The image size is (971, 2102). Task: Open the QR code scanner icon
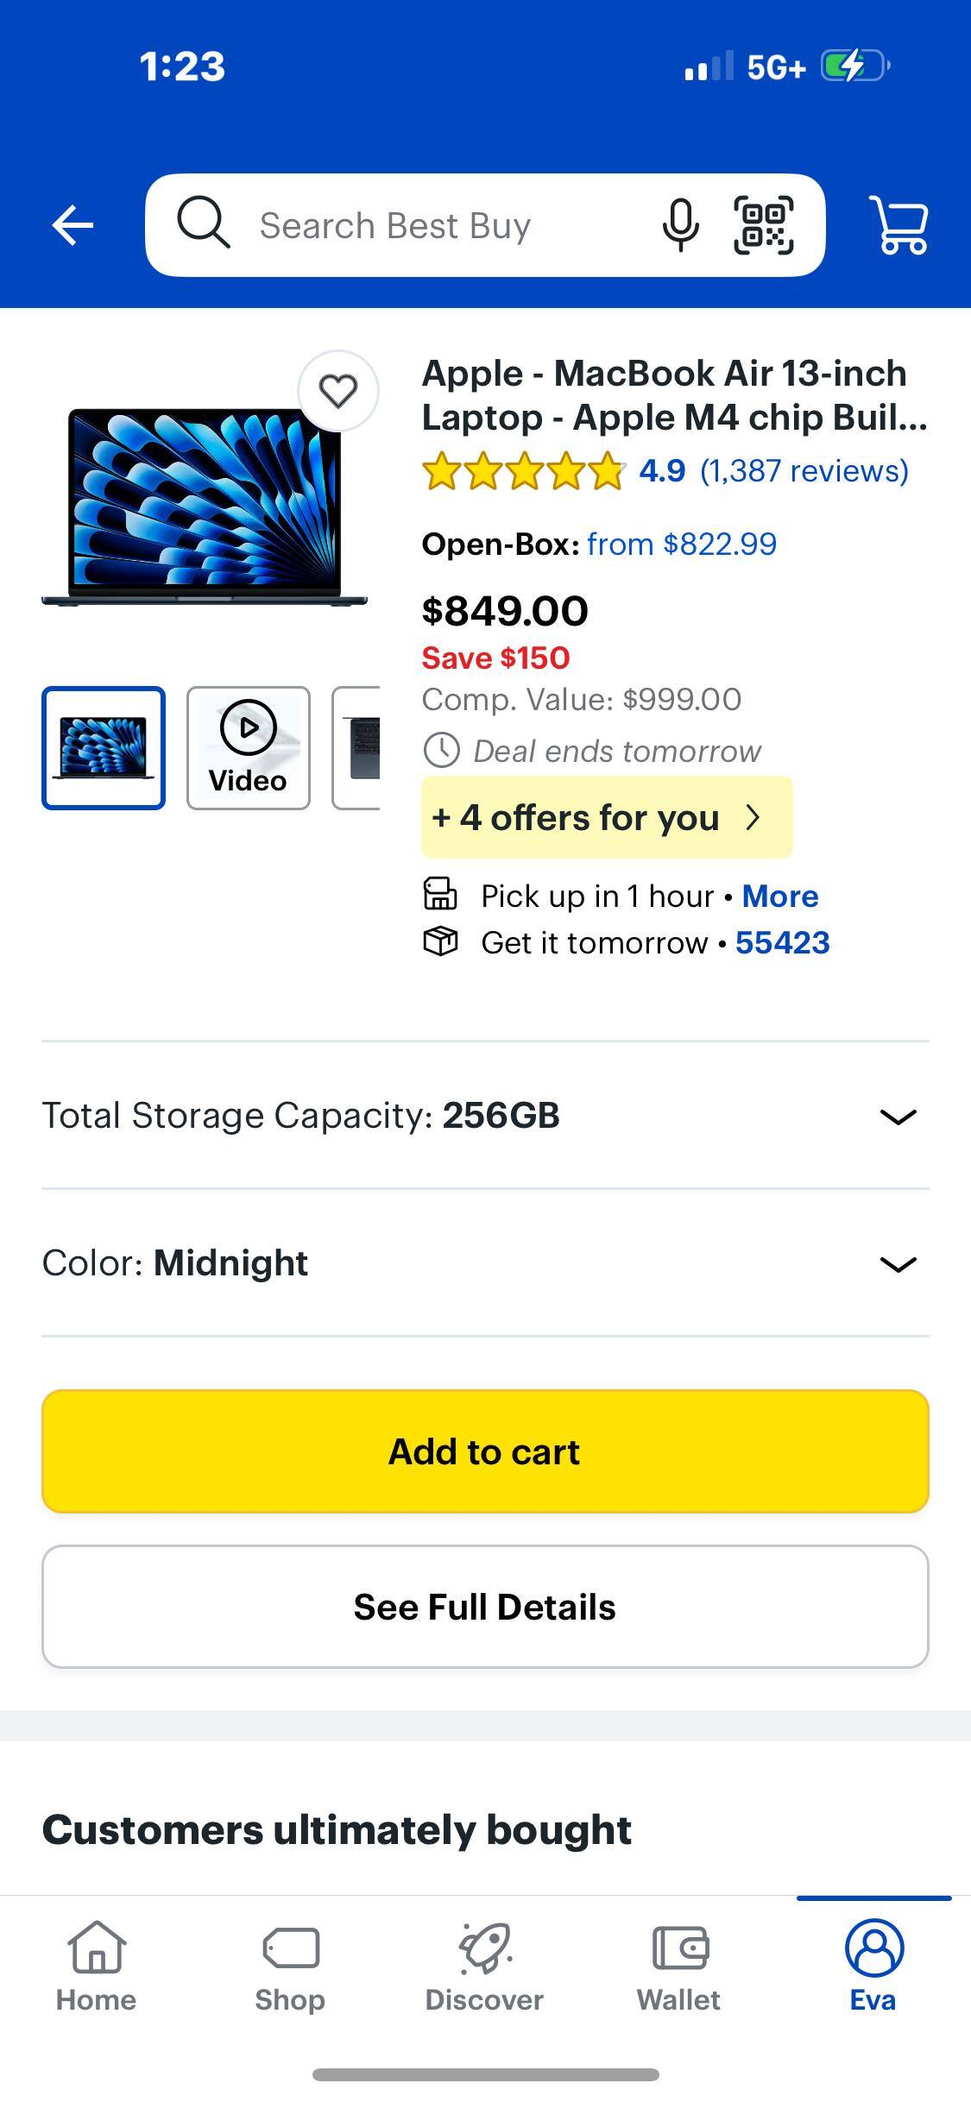tap(764, 225)
